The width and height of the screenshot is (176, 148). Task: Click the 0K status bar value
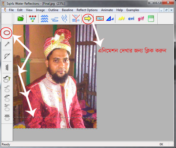(x=161, y=144)
